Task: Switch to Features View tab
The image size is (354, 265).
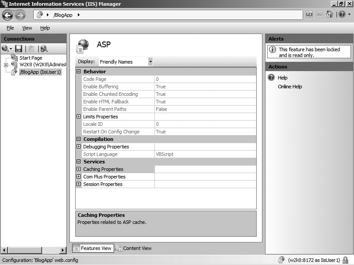Action: (93, 248)
